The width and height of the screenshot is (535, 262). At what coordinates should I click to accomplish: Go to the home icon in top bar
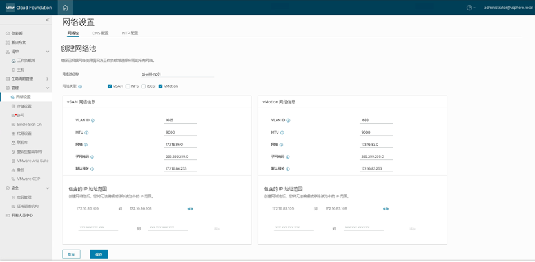click(x=65, y=8)
